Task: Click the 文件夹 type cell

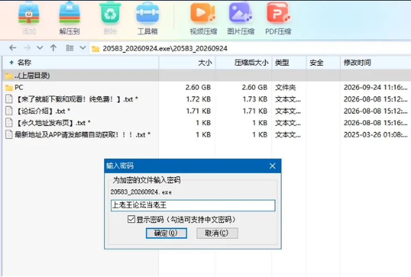Action: pos(285,88)
